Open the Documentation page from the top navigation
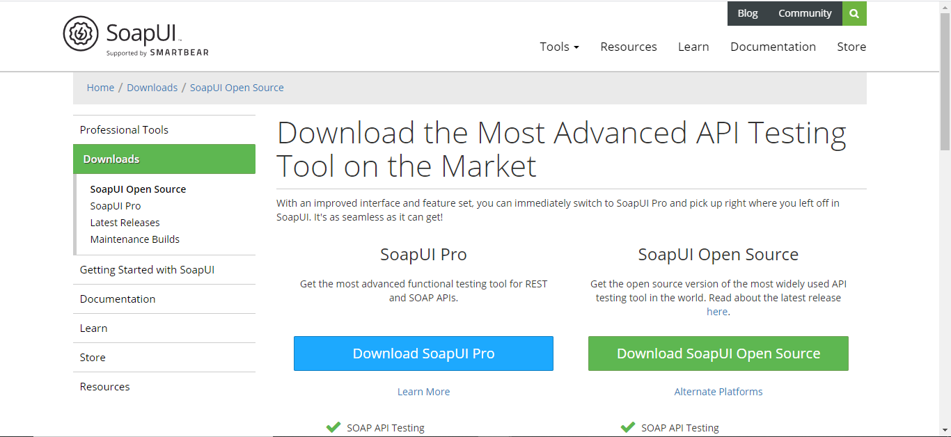This screenshot has width=951, height=437. 773,47
